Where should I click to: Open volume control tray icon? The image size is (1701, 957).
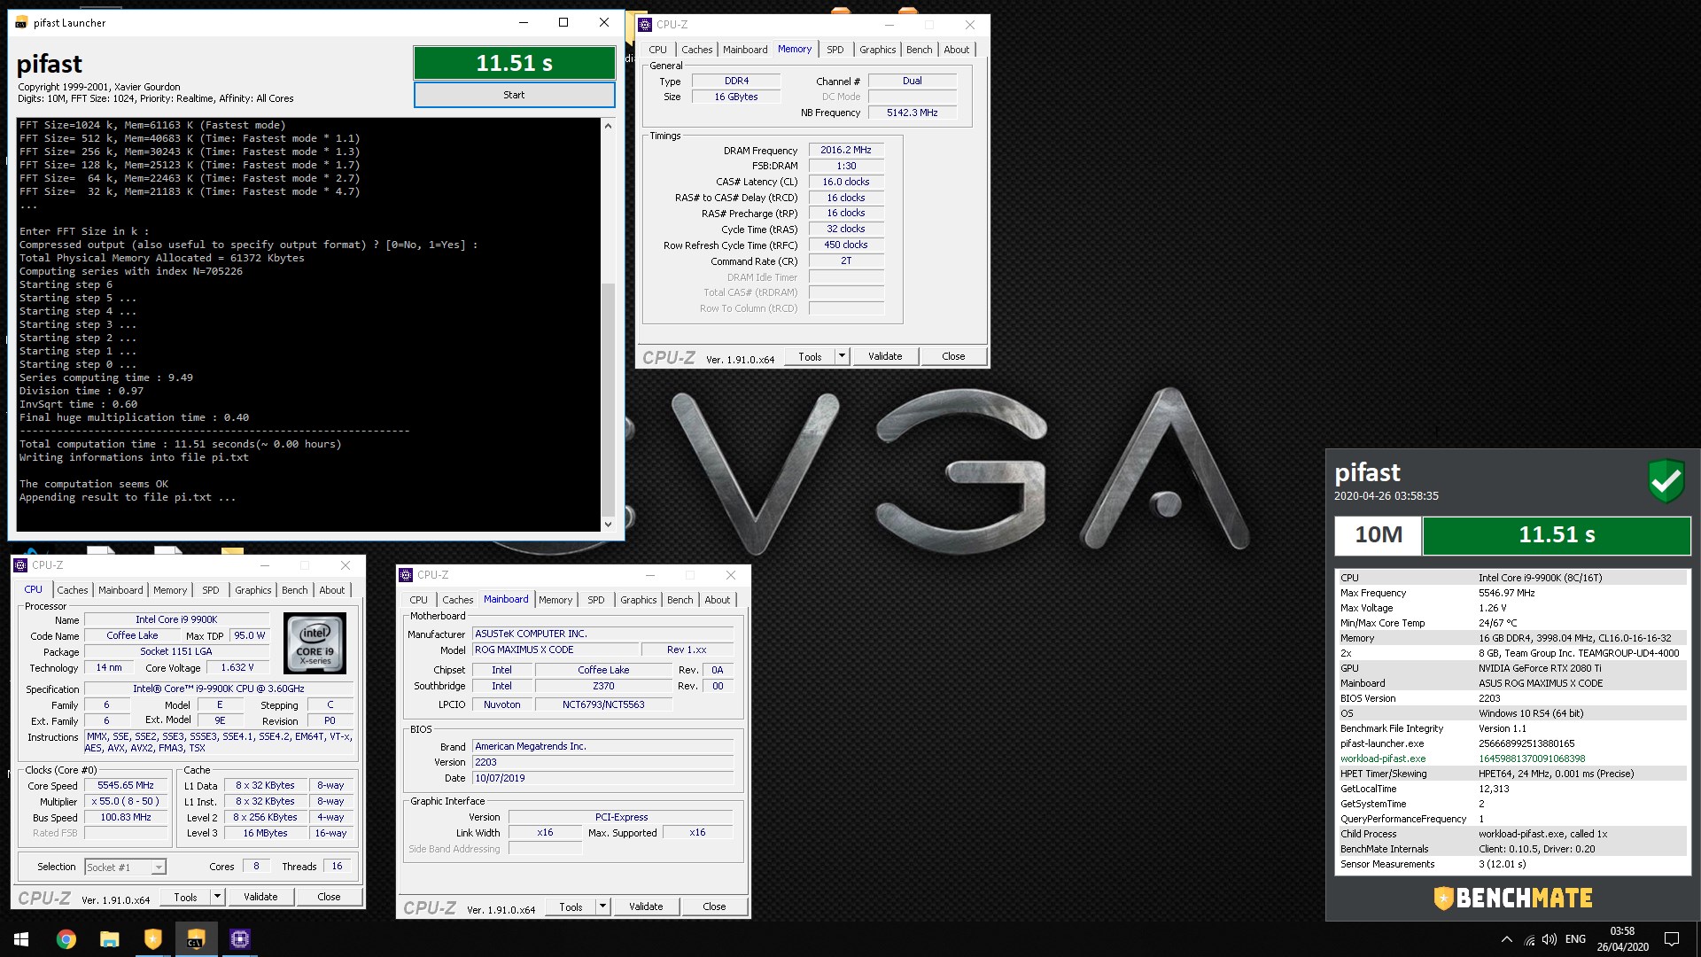coord(1550,939)
